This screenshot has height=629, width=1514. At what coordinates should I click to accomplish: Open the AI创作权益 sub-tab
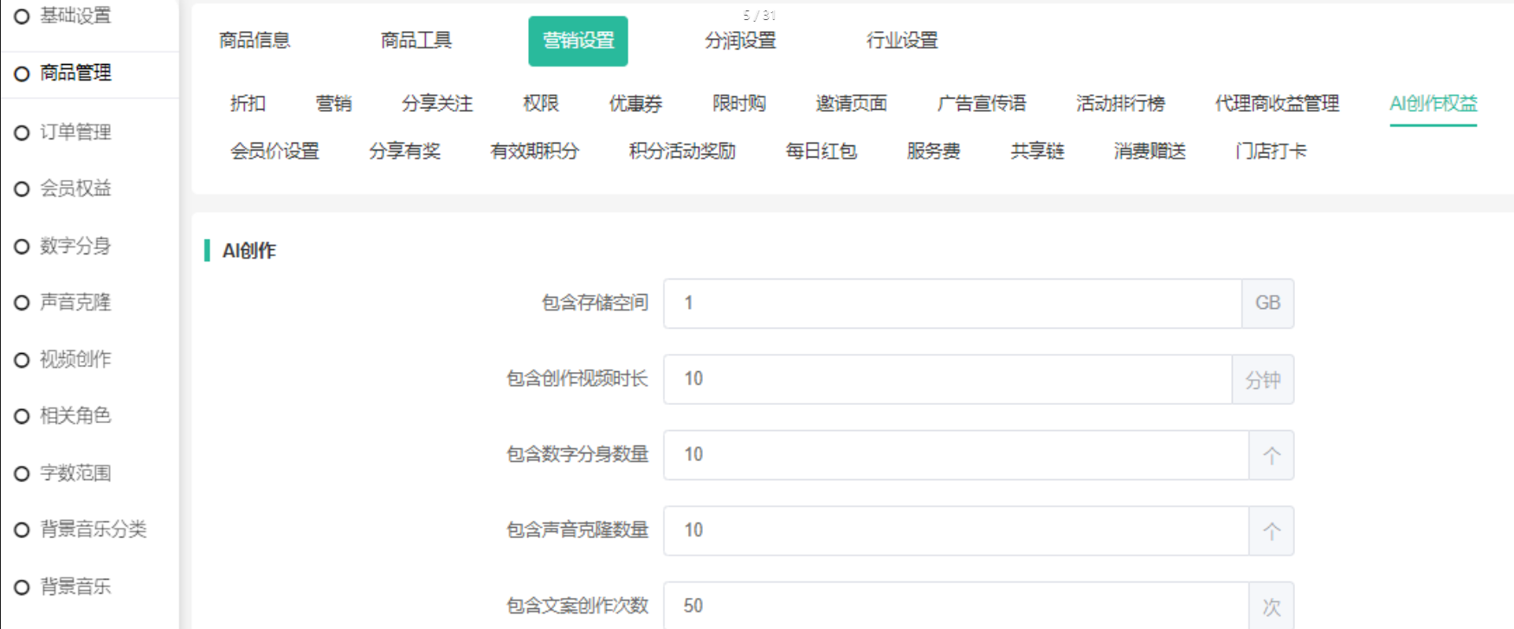1433,104
